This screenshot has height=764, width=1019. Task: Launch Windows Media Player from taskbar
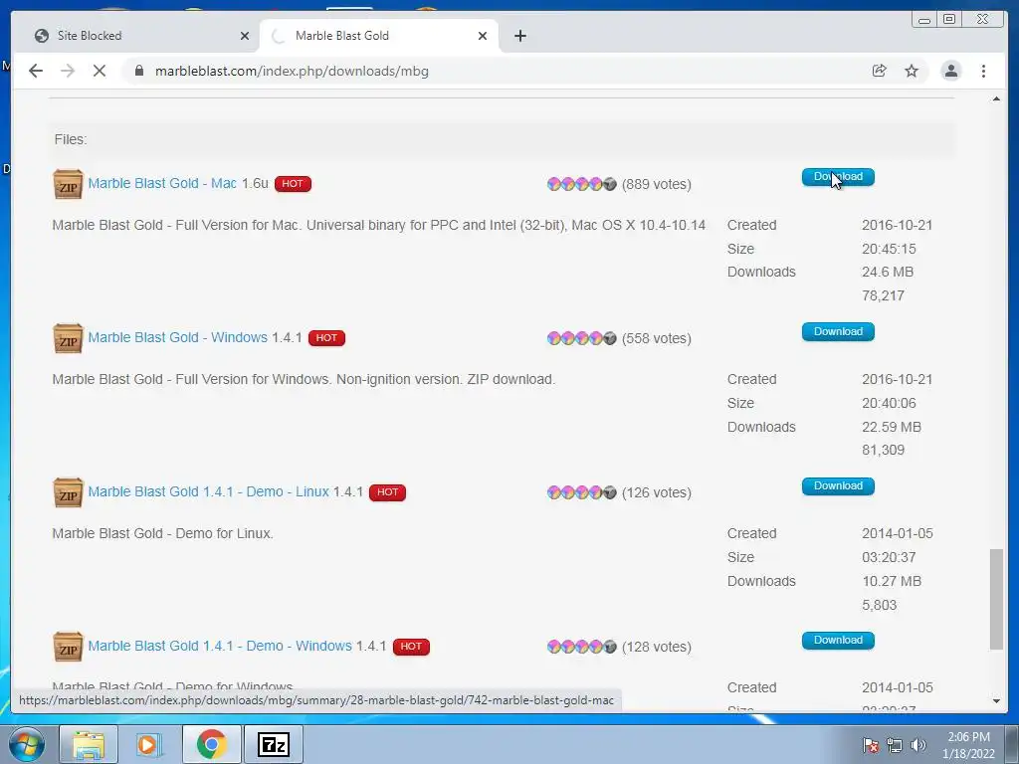[149, 744]
